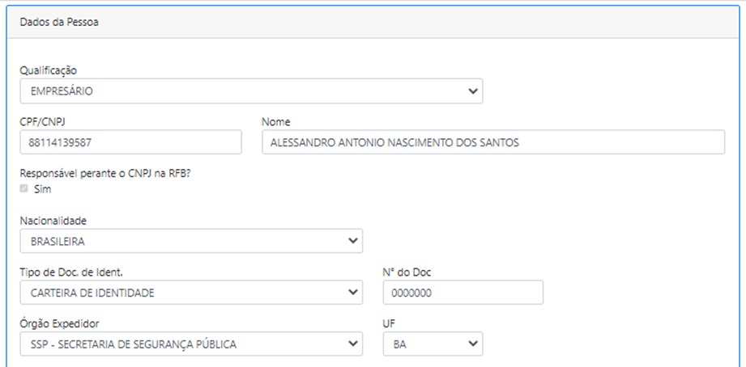Click the "Órgão Expedidor" label text

[x=59, y=323]
